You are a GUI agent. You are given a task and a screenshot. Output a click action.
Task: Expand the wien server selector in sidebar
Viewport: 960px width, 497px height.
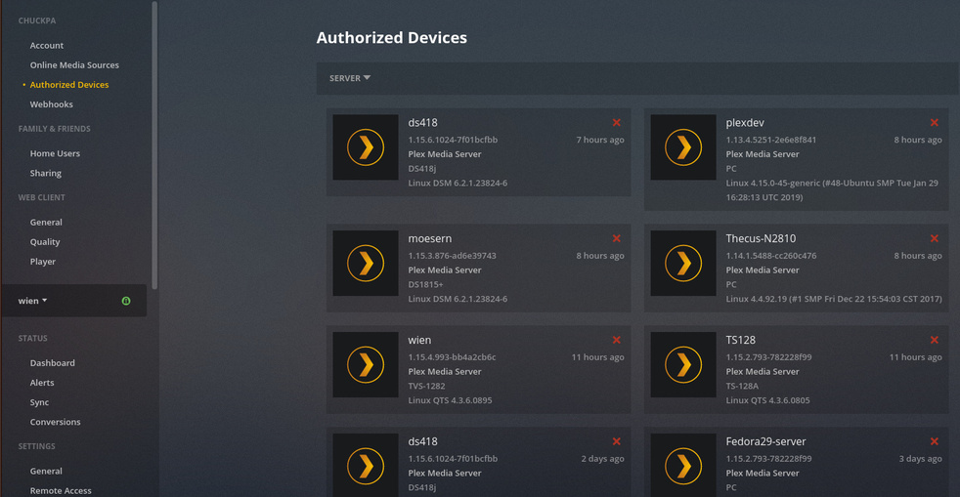pyautogui.click(x=32, y=301)
